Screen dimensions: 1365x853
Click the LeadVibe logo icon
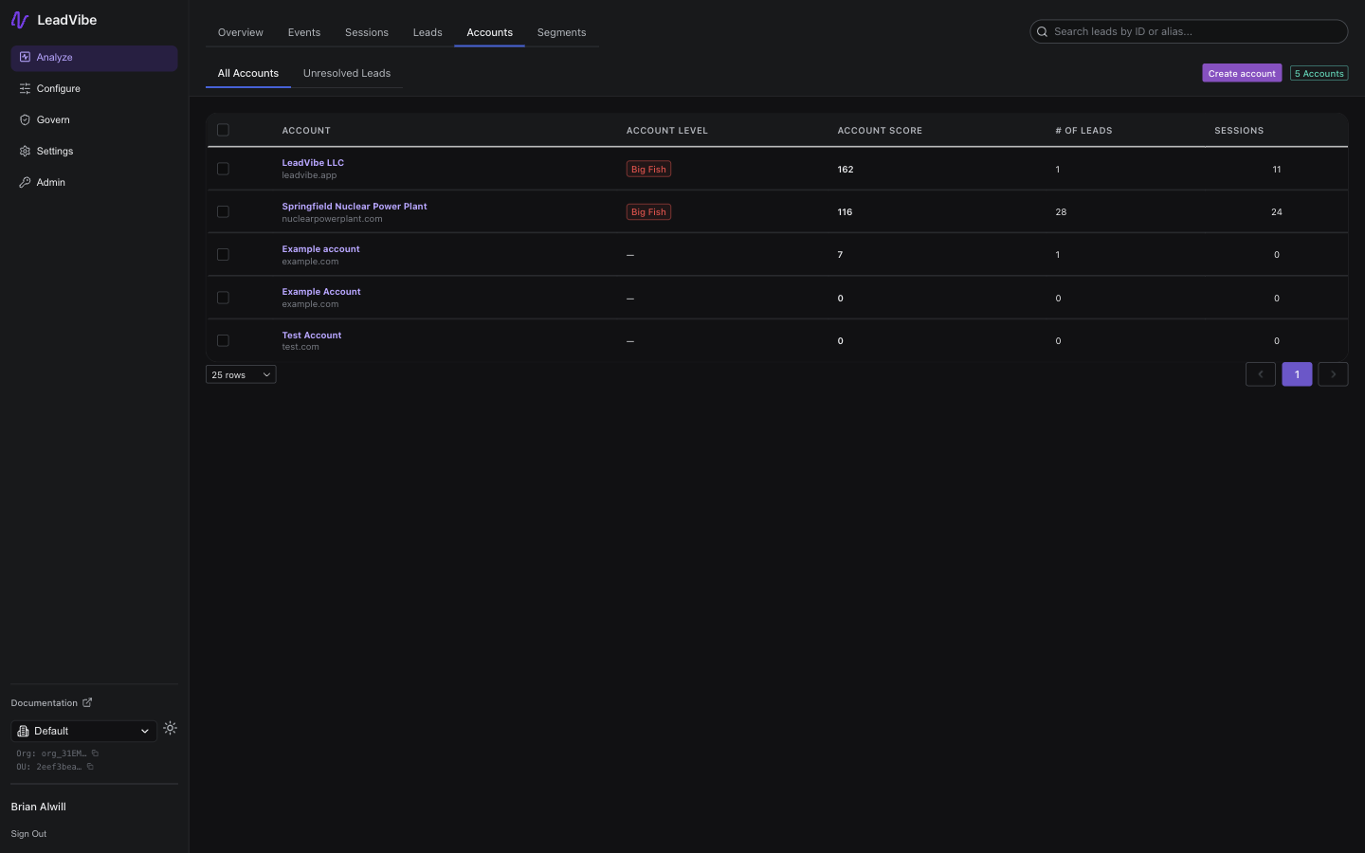[20, 19]
